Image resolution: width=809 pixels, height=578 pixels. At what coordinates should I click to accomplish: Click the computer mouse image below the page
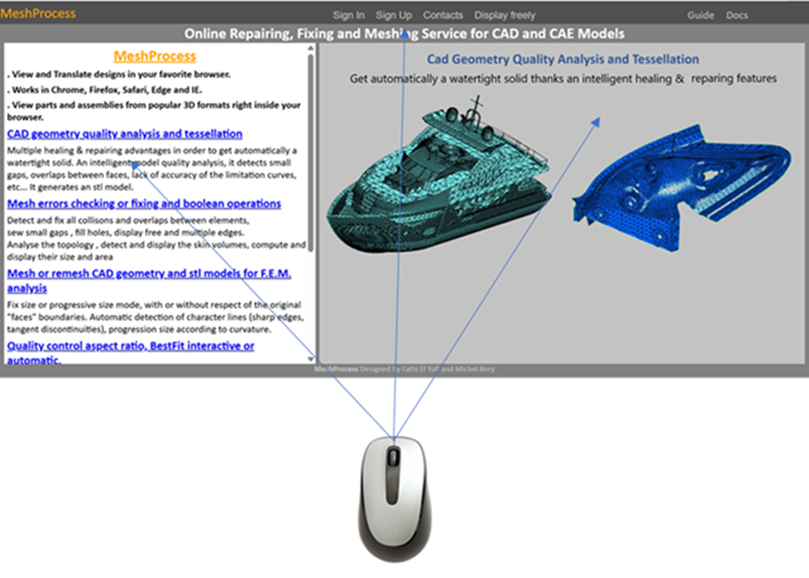[394, 496]
